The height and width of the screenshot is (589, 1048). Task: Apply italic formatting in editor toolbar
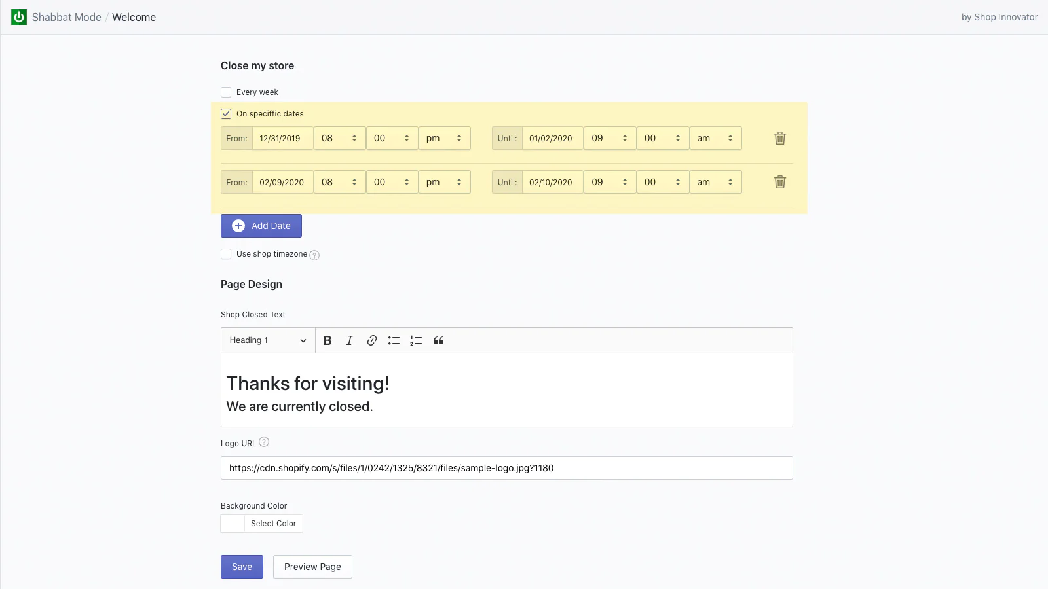[350, 340]
